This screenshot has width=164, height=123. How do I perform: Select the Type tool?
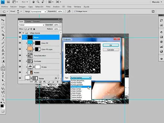3,77
